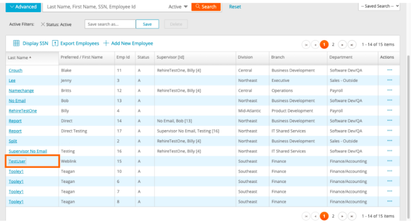Go to last page in bottom pager
Viewport: 415px width, 223px height.
click(x=352, y=216)
